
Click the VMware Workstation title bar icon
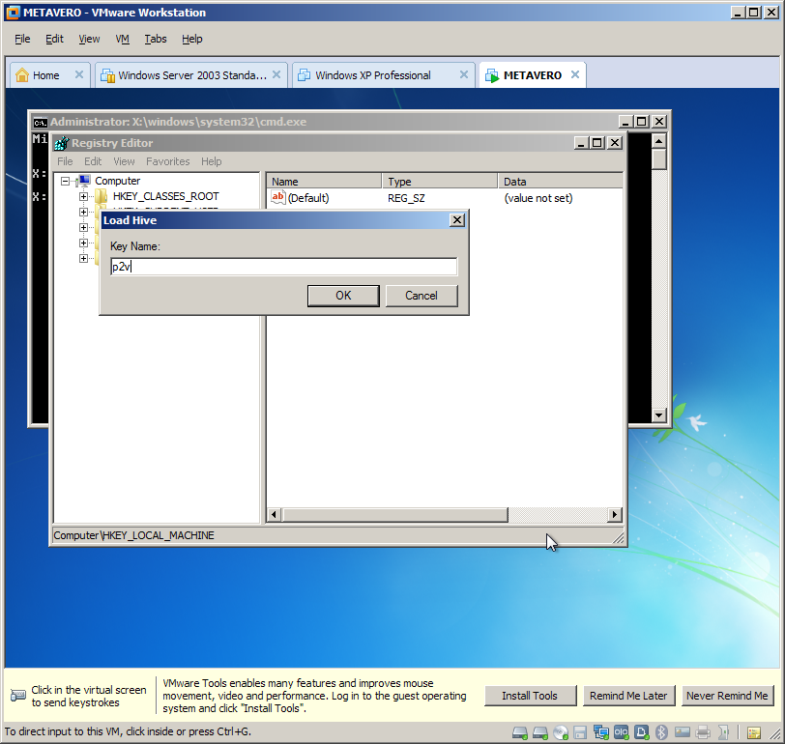(x=13, y=13)
